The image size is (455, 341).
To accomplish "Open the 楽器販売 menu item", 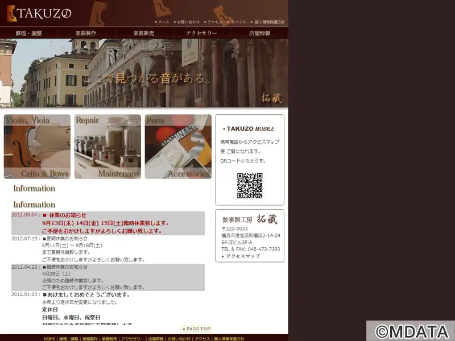I will [x=144, y=33].
